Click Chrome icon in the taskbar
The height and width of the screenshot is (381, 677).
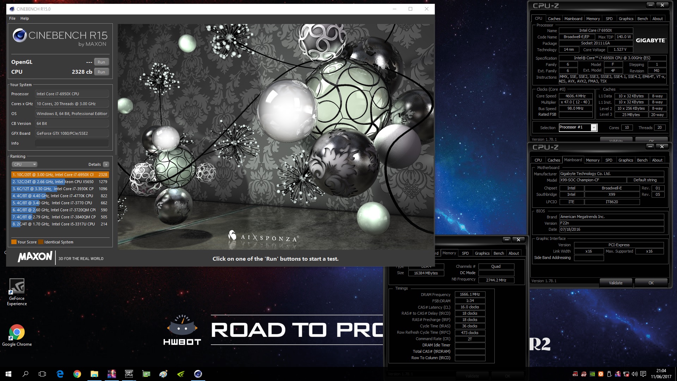77,374
